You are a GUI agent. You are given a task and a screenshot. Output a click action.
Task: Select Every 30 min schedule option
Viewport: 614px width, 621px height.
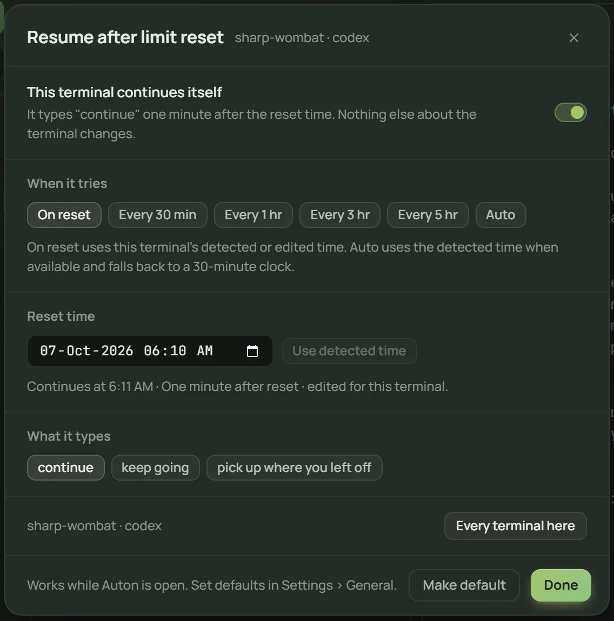point(157,215)
